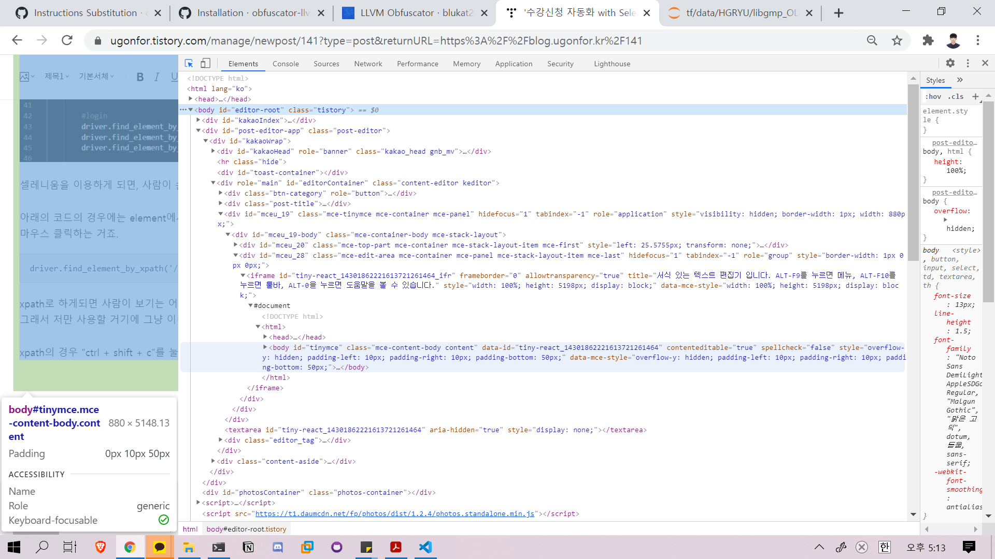Collapse the editorContainer div node
The height and width of the screenshot is (559, 995).
tap(213, 183)
